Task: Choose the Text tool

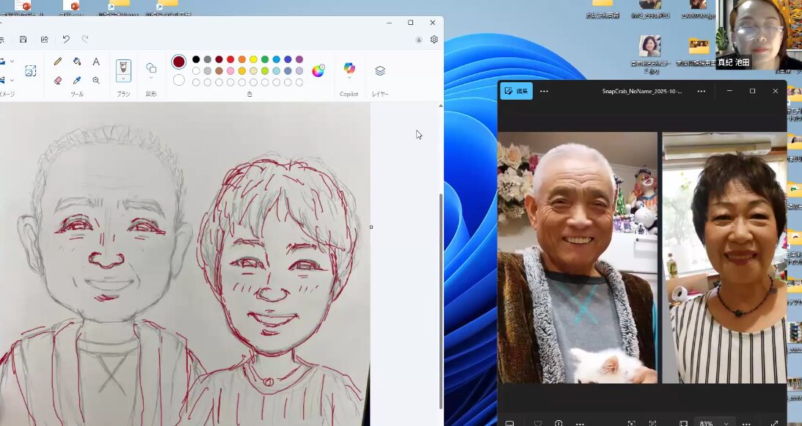Action: click(x=96, y=62)
